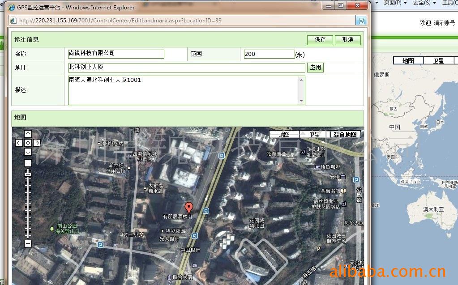458x285 pixels.
Task: Open 安全(S) menu in background browser
Action: tap(424, 3)
